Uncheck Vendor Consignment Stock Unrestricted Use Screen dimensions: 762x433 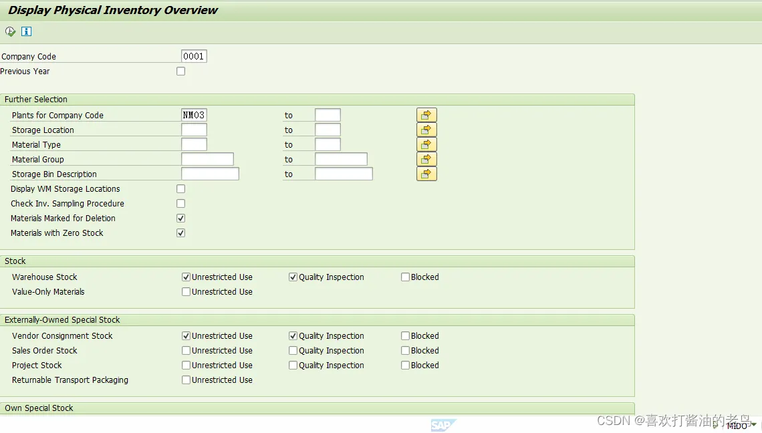click(x=186, y=336)
